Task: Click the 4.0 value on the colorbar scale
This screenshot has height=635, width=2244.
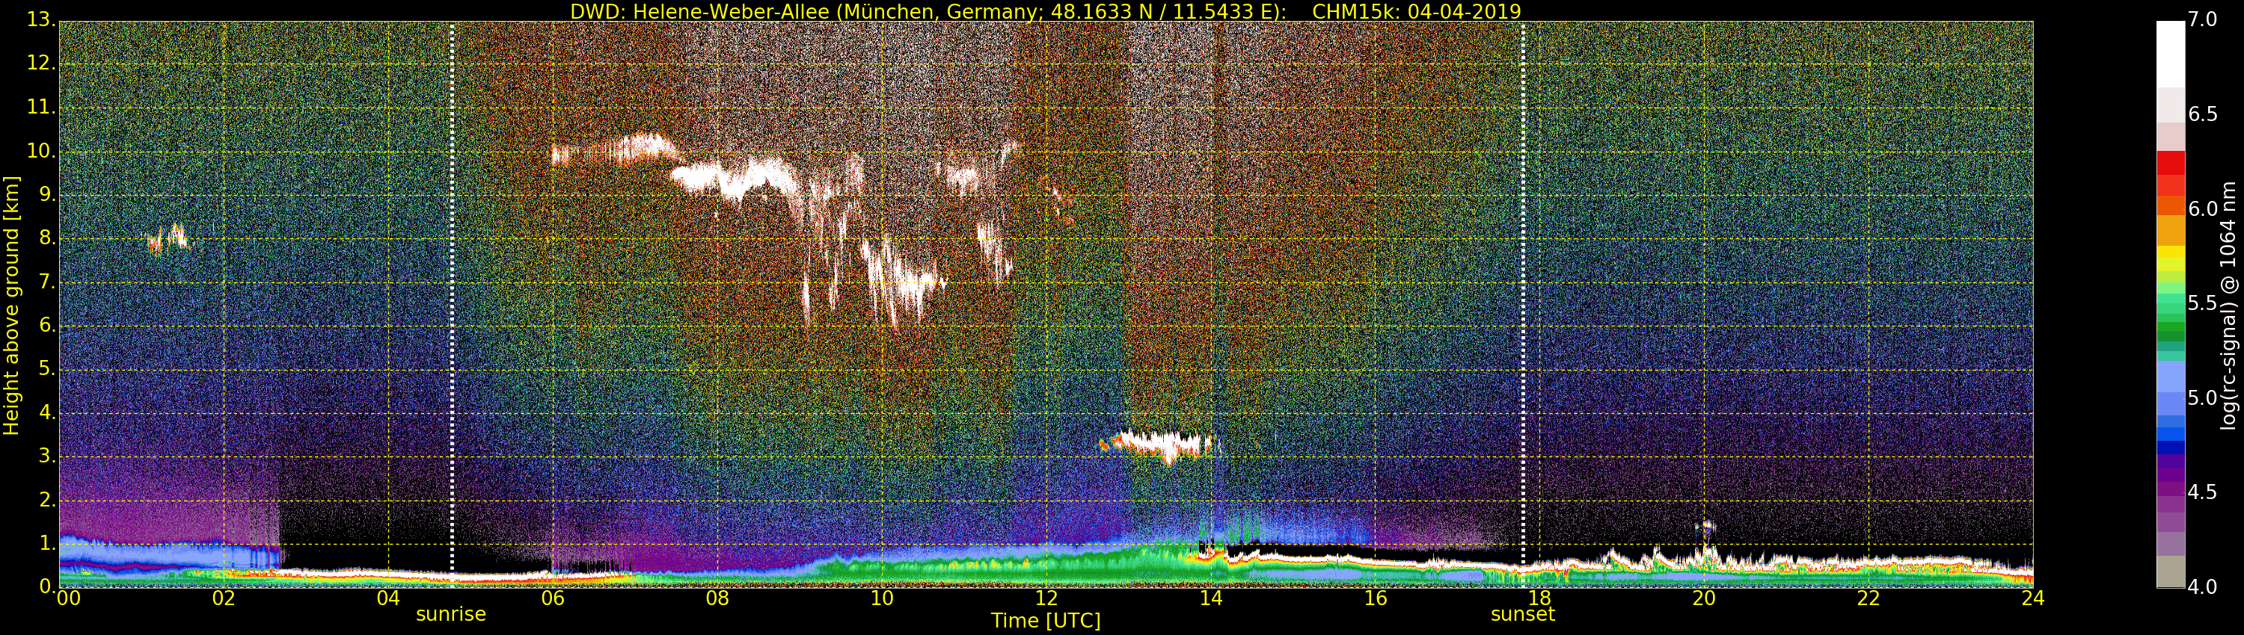Action: coord(2202,588)
